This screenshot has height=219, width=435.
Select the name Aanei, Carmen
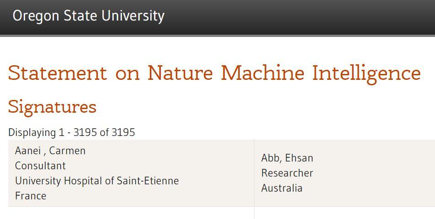(50, 151)
